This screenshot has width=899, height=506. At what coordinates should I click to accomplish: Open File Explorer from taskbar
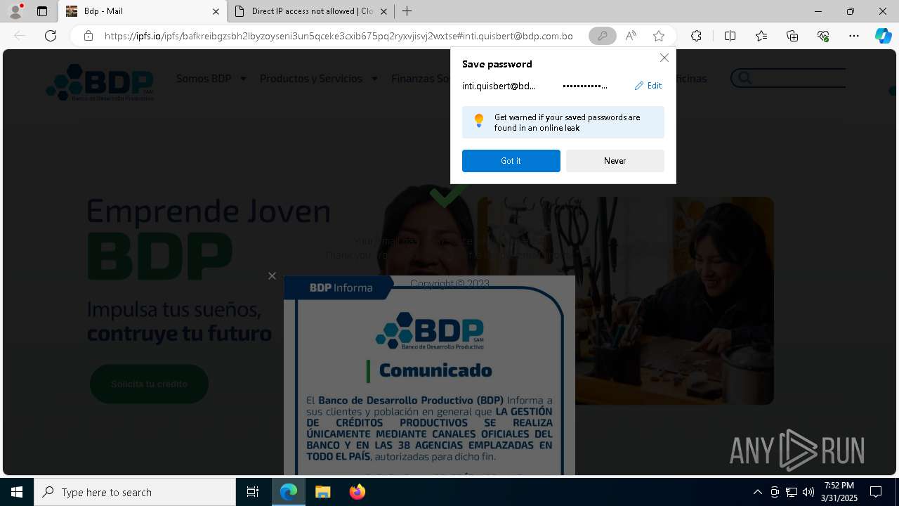pyautogui.click(x=323, y=492)
